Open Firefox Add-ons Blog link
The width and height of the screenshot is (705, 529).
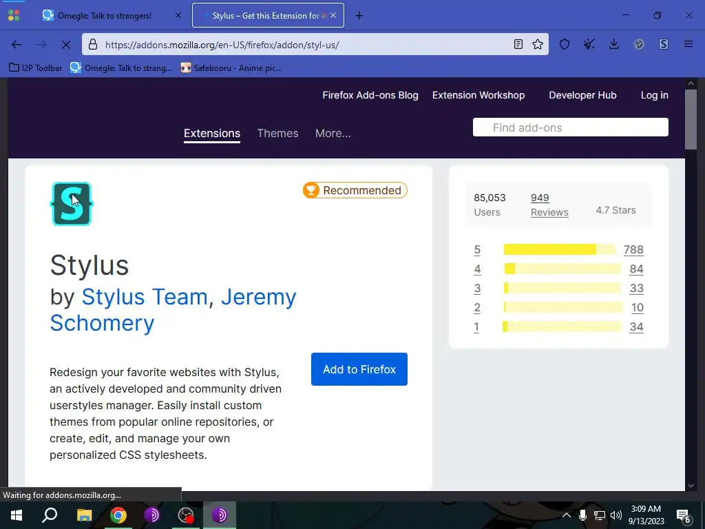(x=370, y=95)
